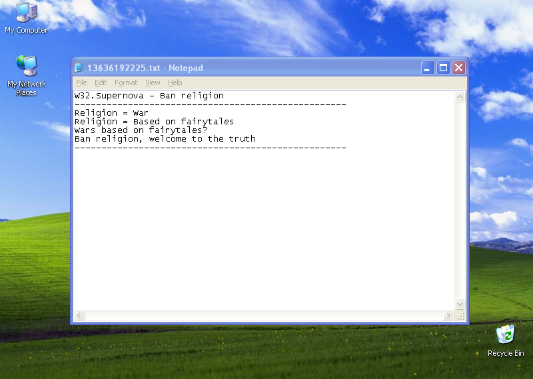Click the vertical scrollbar up arrow
This screenshot has width=533, height=379.
pos(460,96)
